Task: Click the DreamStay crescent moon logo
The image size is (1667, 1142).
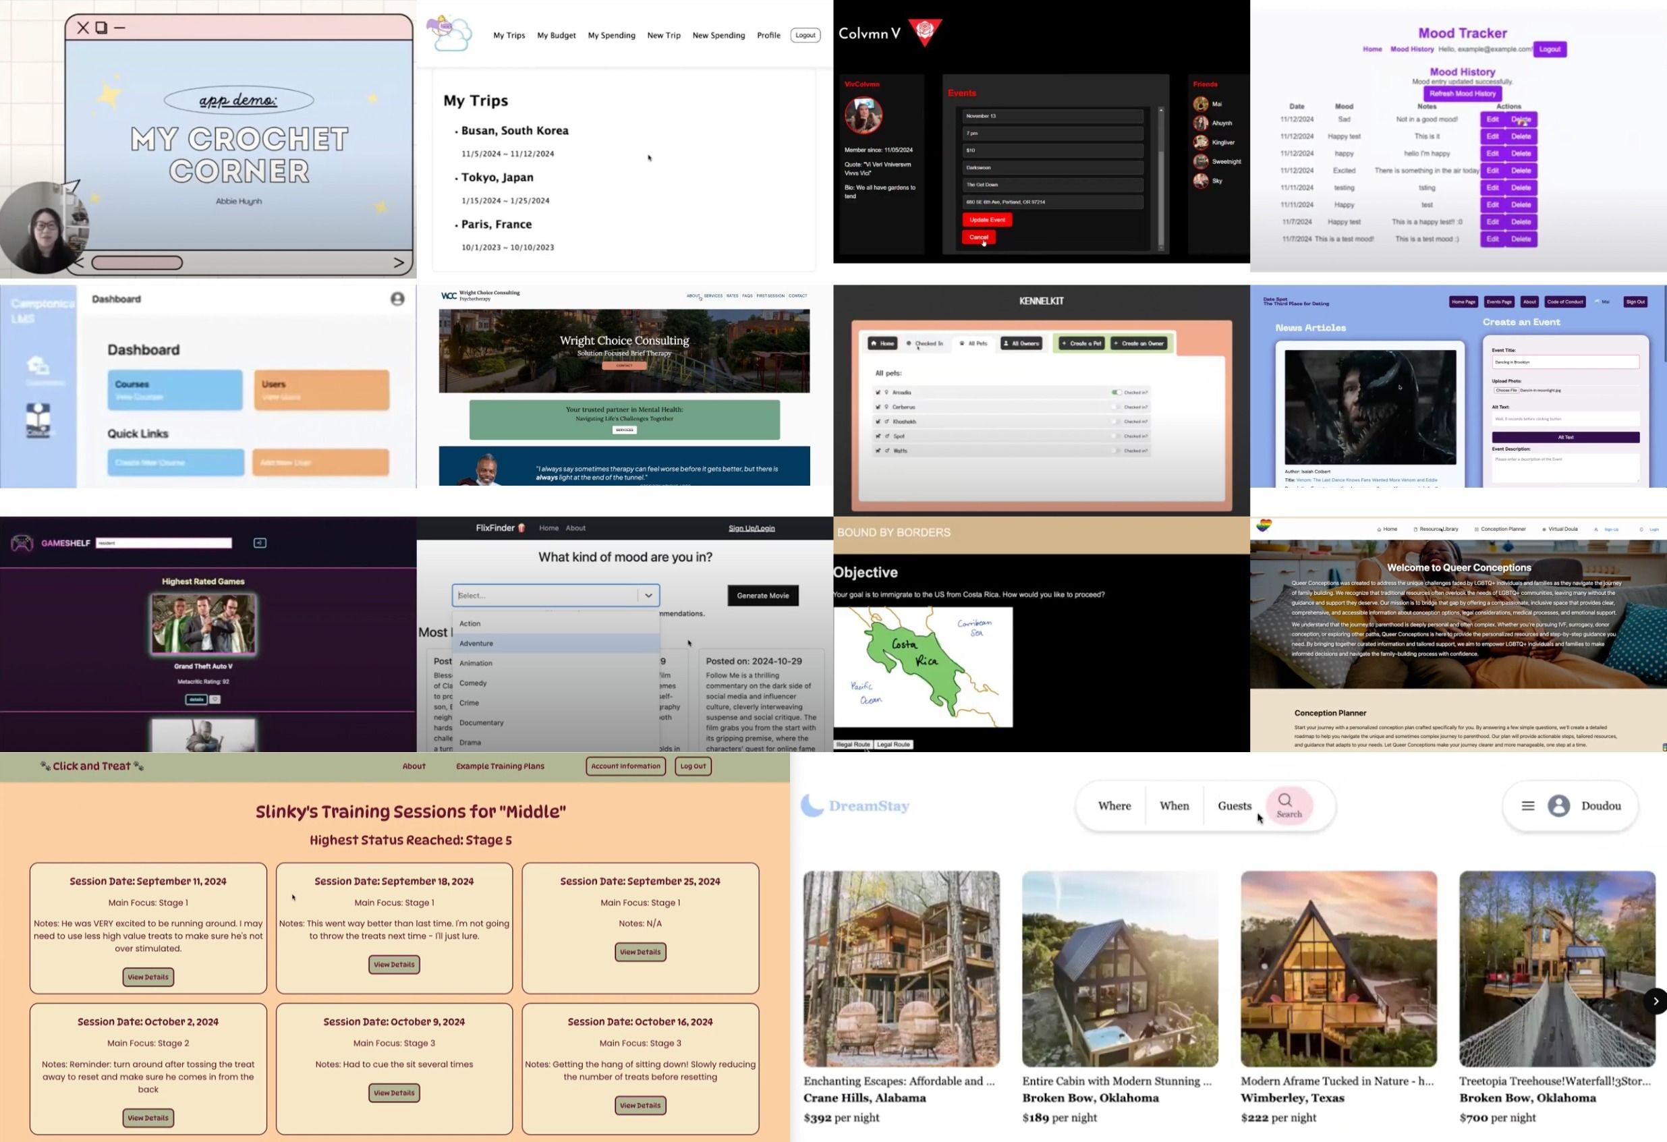Action: pyautogui.click(x=814, y=805)
